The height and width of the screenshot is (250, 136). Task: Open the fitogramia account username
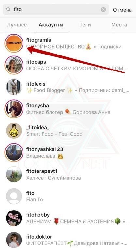pyautogui.click(x=39, y=40)
